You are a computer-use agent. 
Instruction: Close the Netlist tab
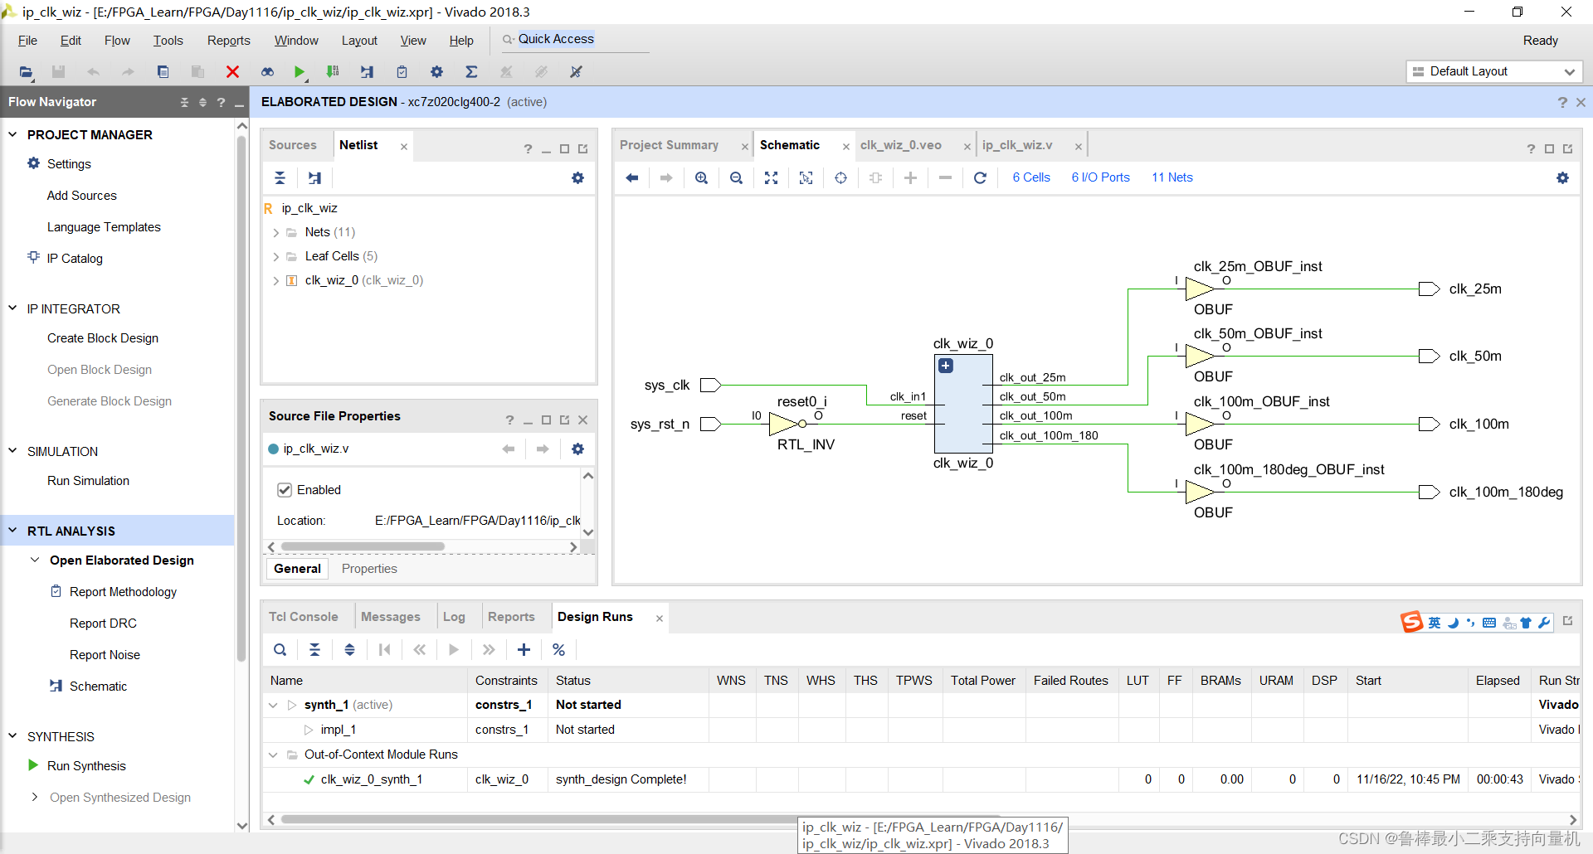[x=404, y=147]
